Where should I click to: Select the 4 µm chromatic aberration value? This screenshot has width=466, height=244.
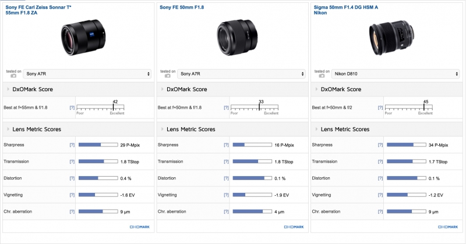(280, 211)
